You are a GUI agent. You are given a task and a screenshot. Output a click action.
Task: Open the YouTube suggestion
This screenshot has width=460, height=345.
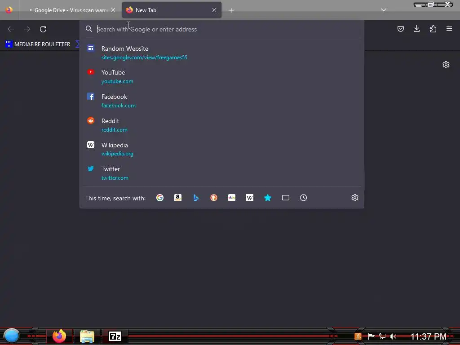point(221,76)
